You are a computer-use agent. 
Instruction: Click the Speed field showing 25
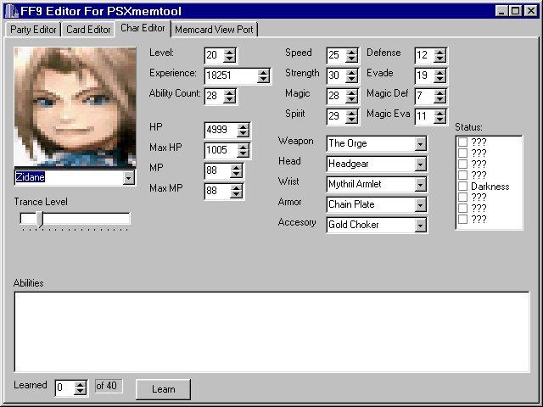(x=336, y=55)
